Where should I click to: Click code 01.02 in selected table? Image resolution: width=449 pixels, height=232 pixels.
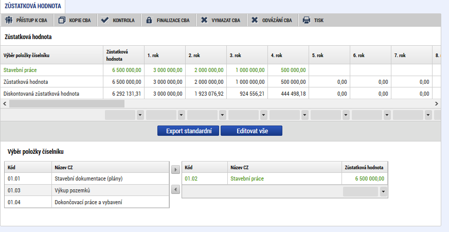tap(191, 179)
